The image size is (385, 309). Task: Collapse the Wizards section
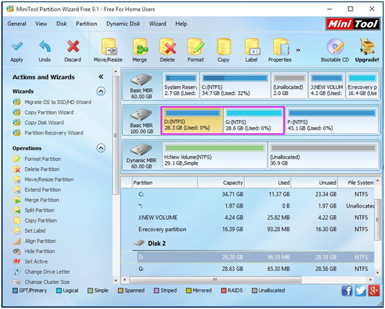click(101, 91)
